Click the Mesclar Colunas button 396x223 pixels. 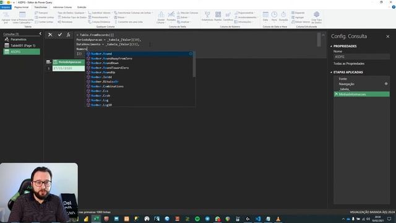pyautogui.click(x=187, y=12)
